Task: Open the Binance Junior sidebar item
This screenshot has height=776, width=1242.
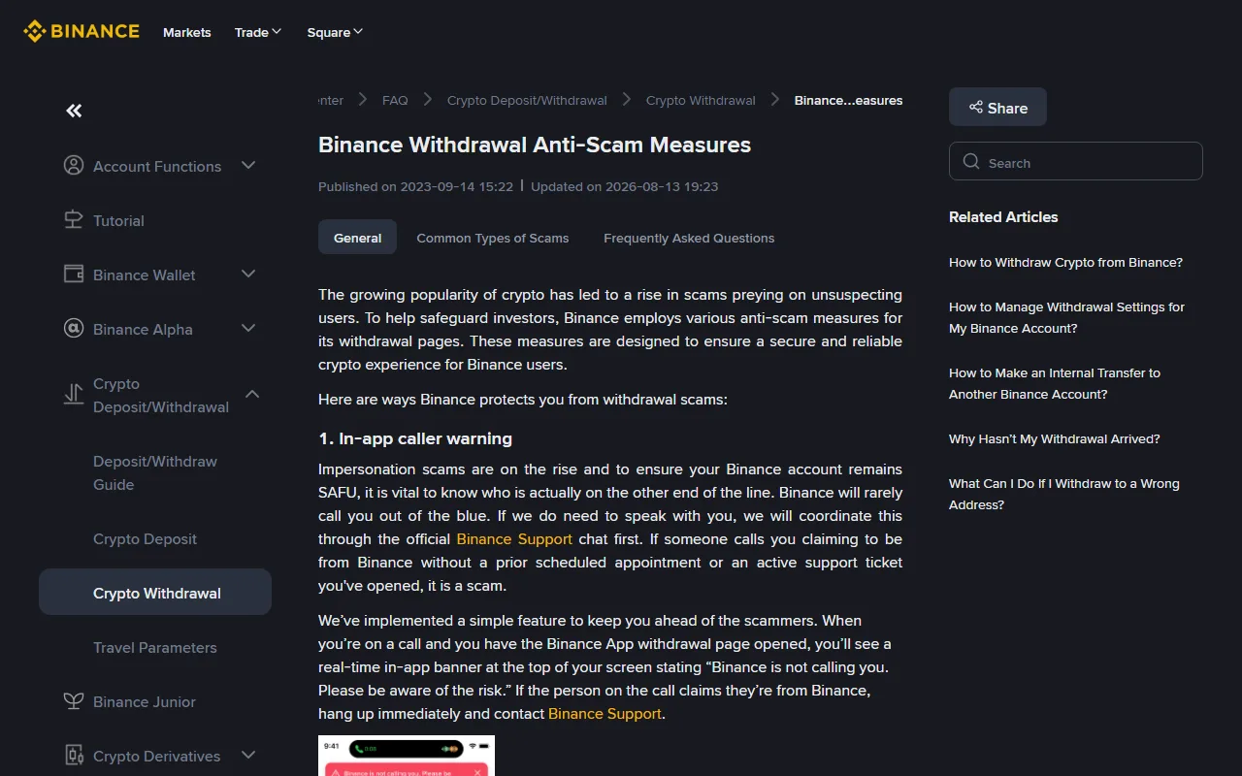Action: coord(155,701)
